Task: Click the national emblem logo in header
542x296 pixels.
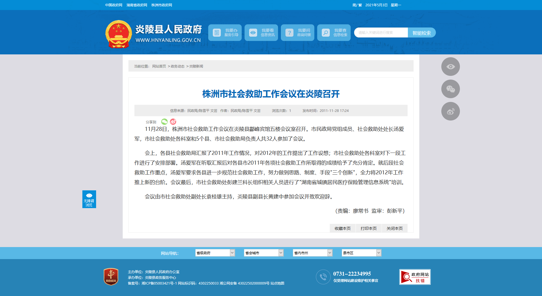Action: (118, 34)
